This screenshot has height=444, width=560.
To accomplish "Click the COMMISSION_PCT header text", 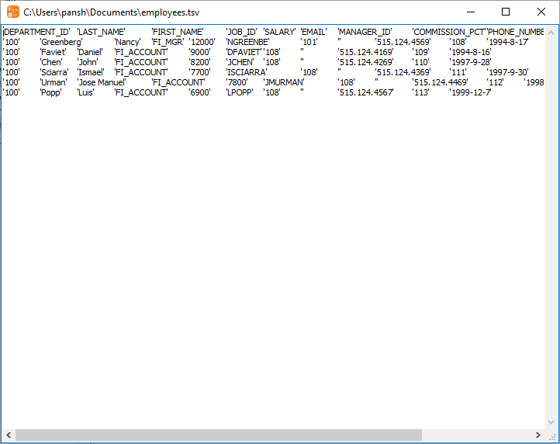I will point(448,32).
